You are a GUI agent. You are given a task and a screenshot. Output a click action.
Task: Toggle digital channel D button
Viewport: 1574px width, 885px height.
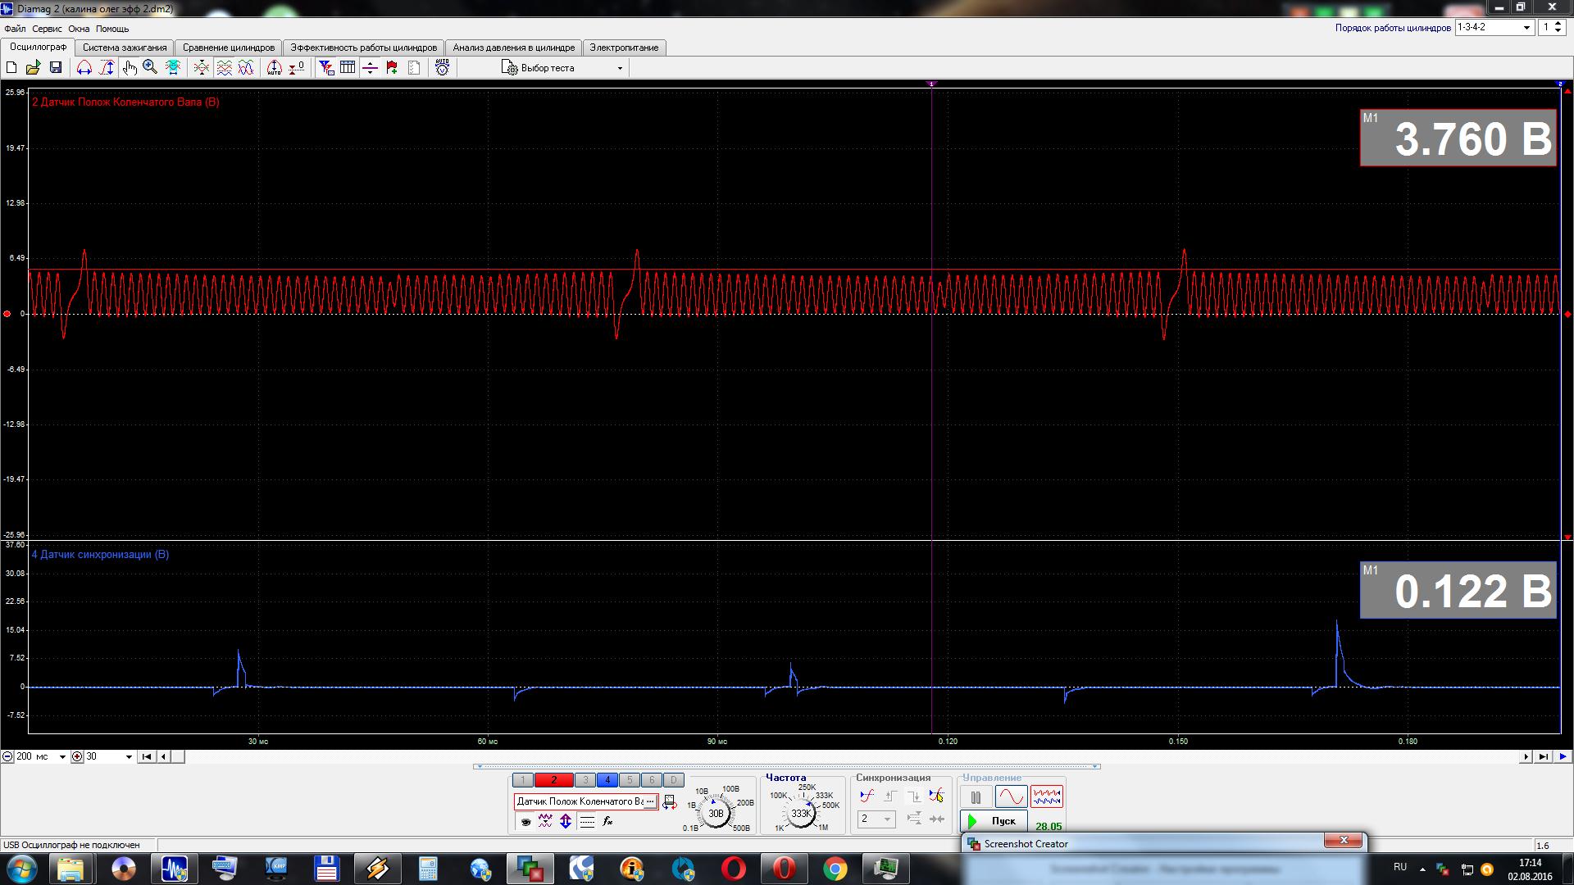pos(673,780)
